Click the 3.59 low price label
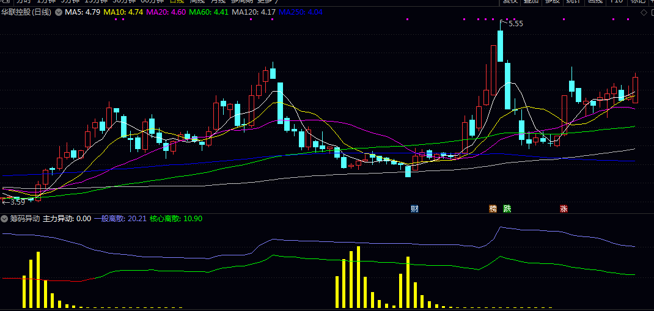This screenshot has height=311, width=654. click(x=18, y=202)
